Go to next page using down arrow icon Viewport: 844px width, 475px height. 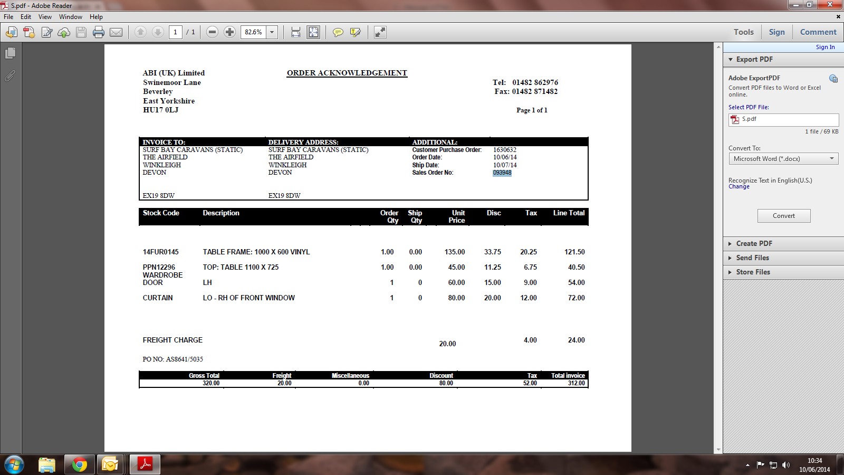[x=158, y=32]
